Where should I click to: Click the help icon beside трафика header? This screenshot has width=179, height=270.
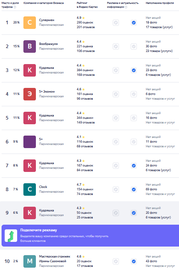[x=15, y=7]
